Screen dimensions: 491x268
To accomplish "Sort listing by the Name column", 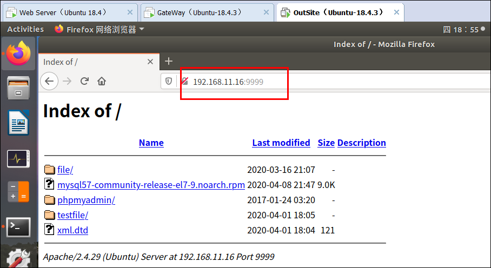I will pyautogui.click(x=151, y=143).
